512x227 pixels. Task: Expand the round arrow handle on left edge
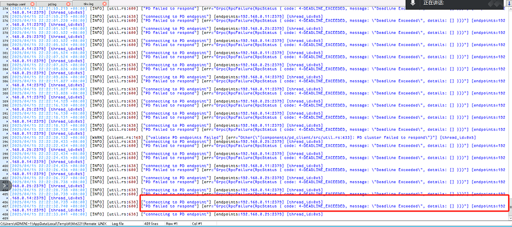[4, 186]
